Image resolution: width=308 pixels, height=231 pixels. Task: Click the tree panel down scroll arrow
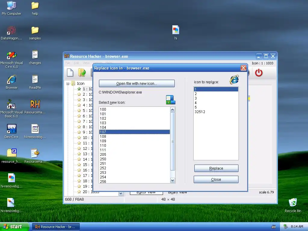(121, 194)
